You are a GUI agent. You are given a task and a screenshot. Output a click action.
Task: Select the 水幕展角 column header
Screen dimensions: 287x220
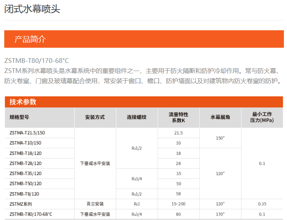[220, 117]
